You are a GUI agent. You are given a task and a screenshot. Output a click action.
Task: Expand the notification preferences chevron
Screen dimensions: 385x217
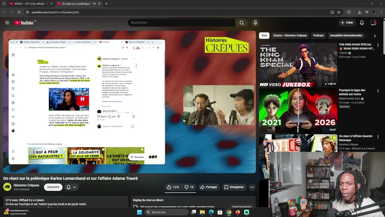point(75,187)
